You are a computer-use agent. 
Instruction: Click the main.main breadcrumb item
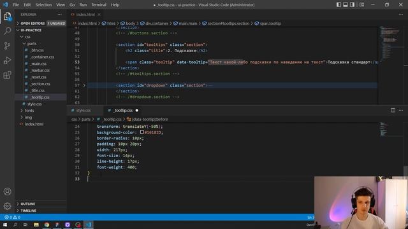click(187, 24)
